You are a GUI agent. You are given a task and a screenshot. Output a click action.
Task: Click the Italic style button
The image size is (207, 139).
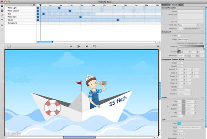(183, 134)
